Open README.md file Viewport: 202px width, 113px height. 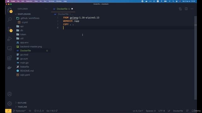click(27, 71)
